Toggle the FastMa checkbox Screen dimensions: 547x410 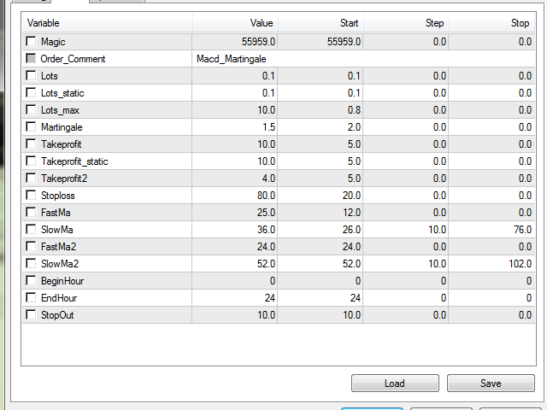click(x=31, y=212)
